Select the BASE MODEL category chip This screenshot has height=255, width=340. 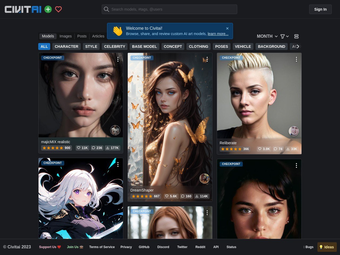(144, 46)
